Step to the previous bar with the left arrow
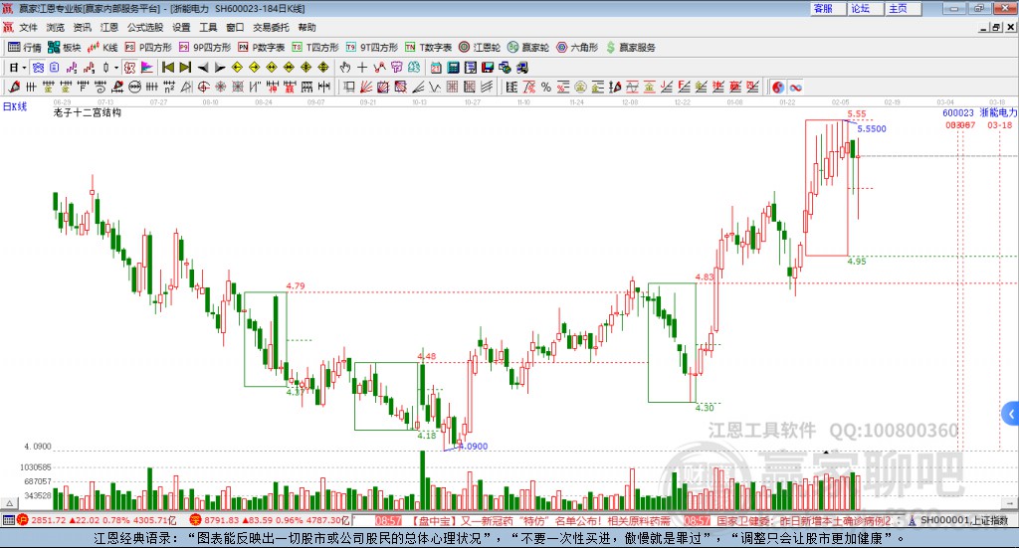Viewport: 1019px width, 548px height. tap(203, 68)
